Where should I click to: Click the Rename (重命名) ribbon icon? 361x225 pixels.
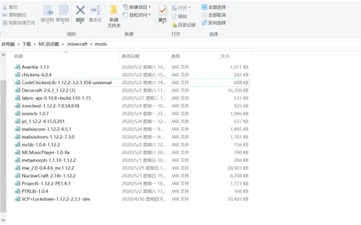coord(95,13)
